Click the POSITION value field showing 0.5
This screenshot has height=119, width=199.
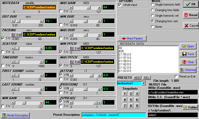[x=109, y=89]
